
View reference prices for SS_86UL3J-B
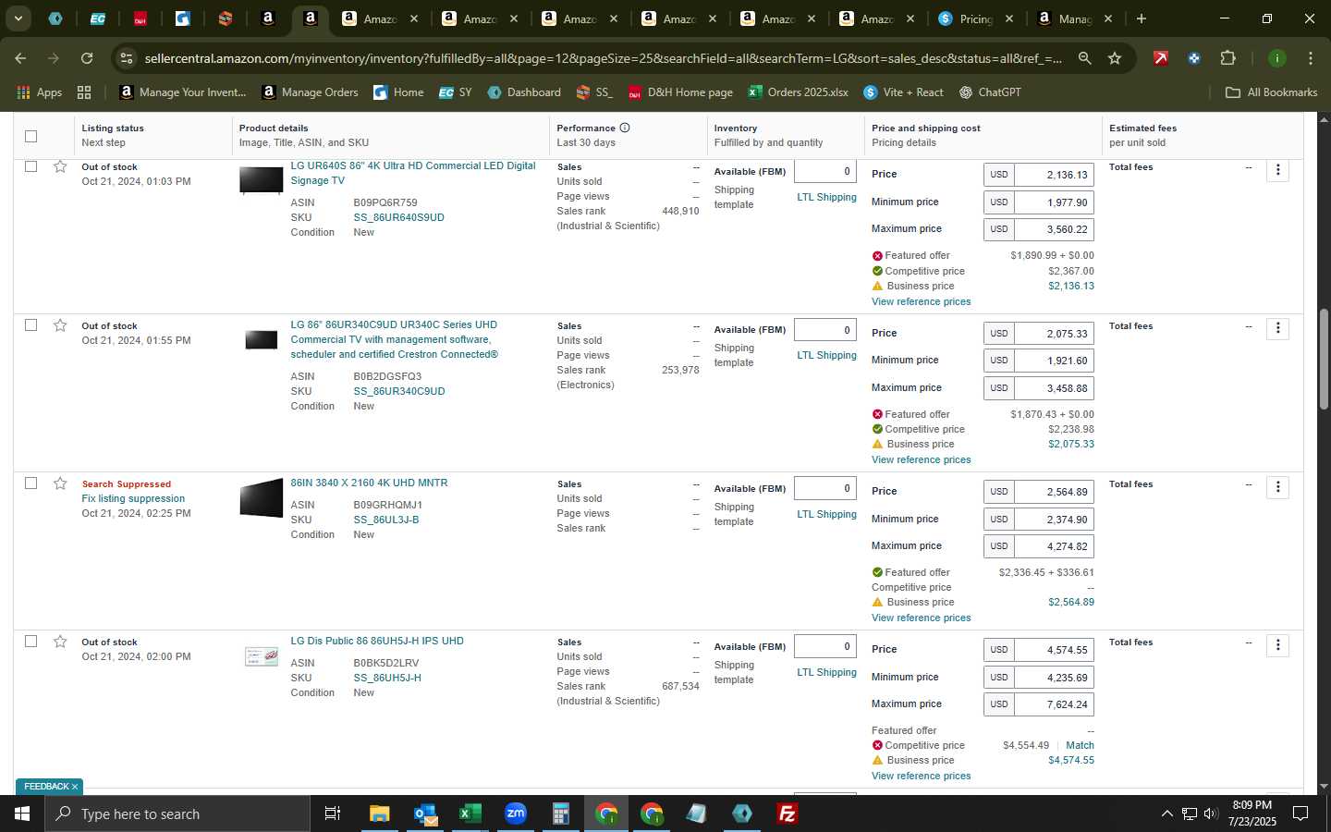(x=921, y=618)
